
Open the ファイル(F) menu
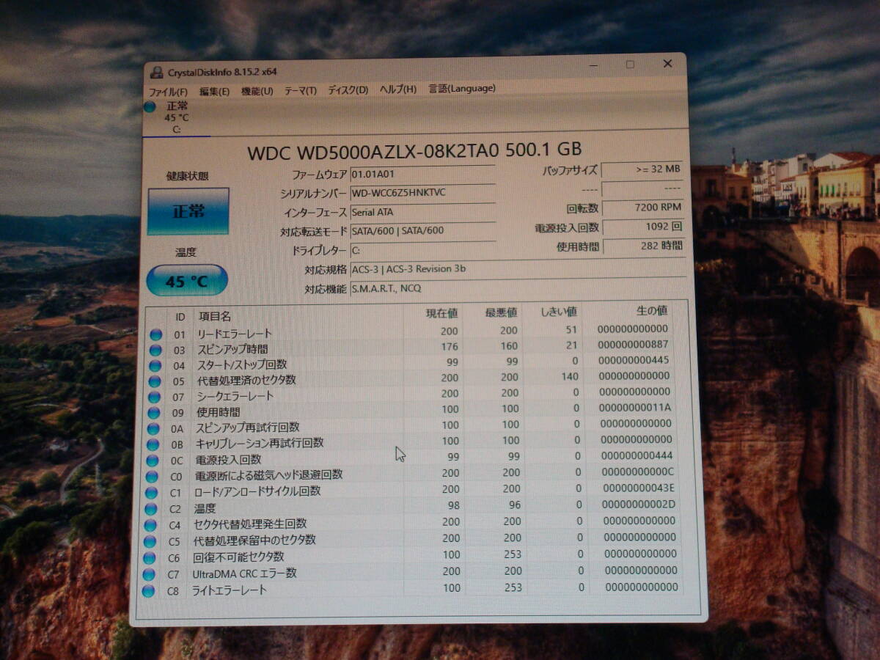coord(168,92)
